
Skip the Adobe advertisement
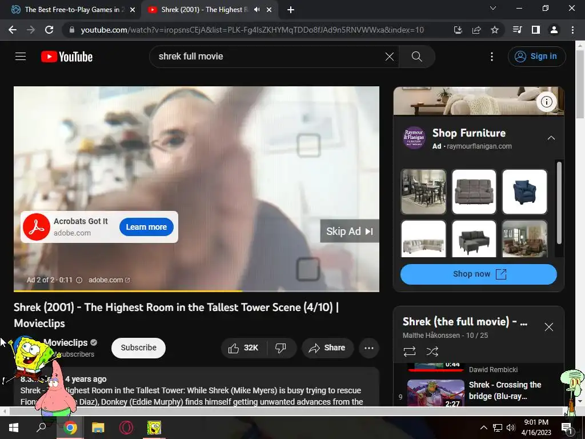click(350, 231)
